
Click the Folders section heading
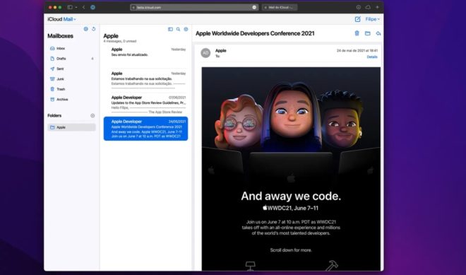pyautogui.click(x=54, y=115)
